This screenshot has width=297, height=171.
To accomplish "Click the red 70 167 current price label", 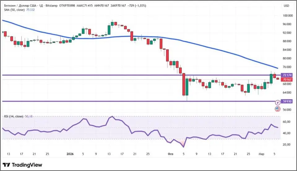I will pyautogui.click(x=287, y=79).
